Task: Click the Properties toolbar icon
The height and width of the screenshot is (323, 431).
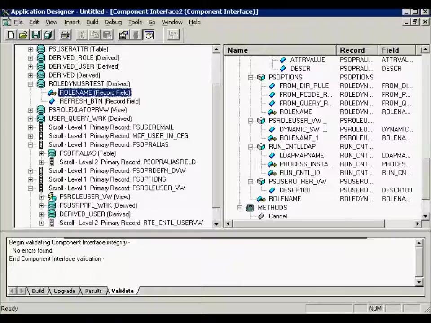Action: [123, 35]
